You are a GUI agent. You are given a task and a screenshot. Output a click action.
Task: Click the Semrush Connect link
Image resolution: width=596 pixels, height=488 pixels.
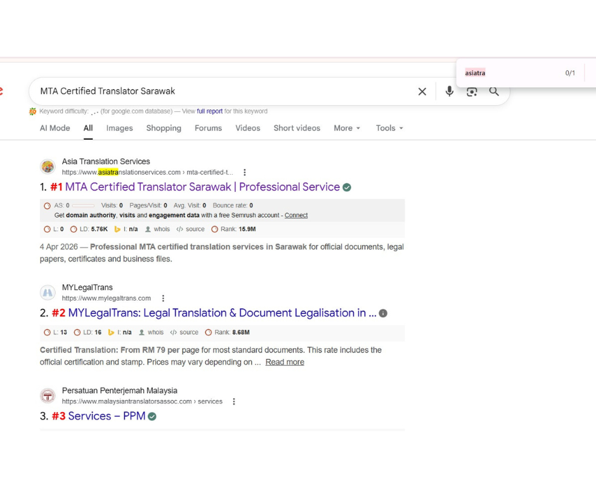coord(296,215)
